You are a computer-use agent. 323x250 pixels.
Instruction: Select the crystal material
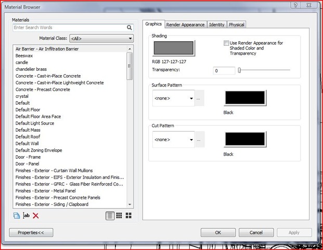[x=70, y=96]
